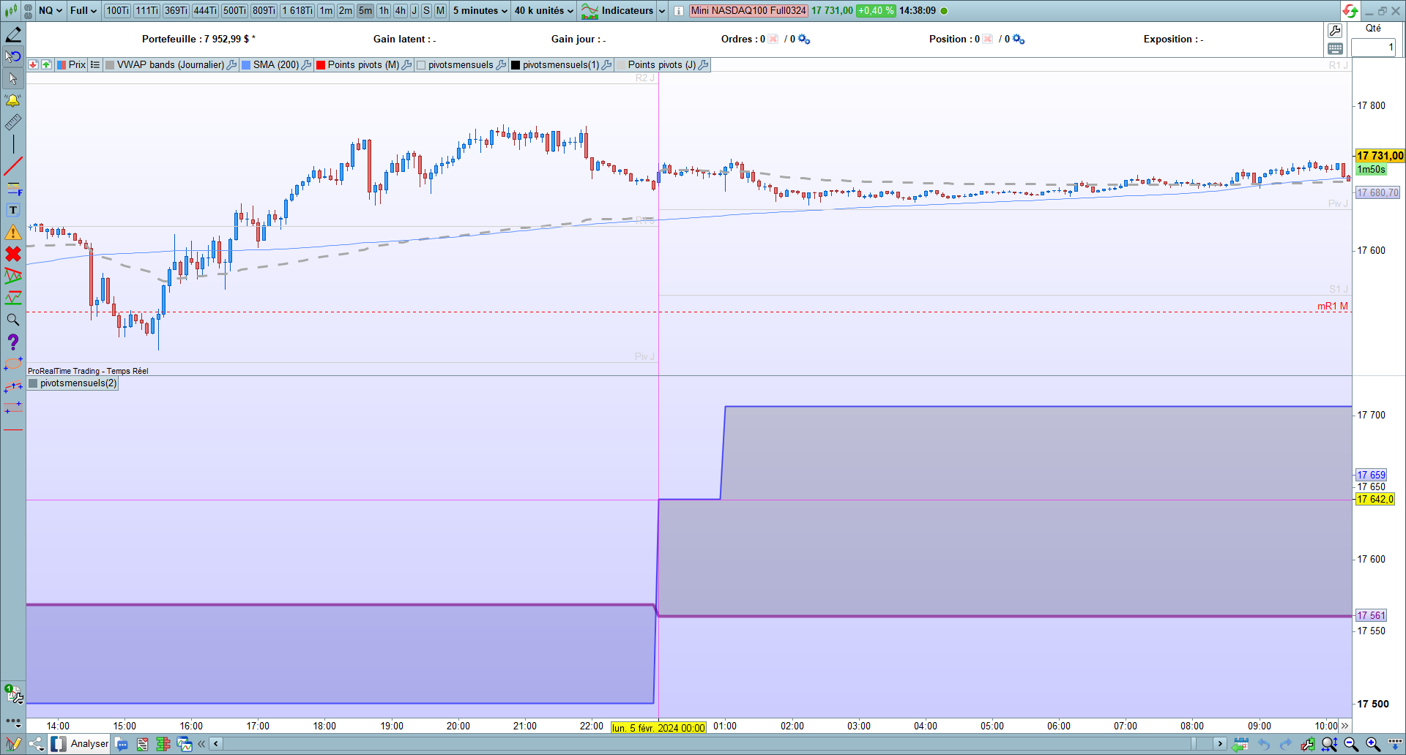Open the magnifier search tool
Viewport: 1406px width, 755px height.
13,320
